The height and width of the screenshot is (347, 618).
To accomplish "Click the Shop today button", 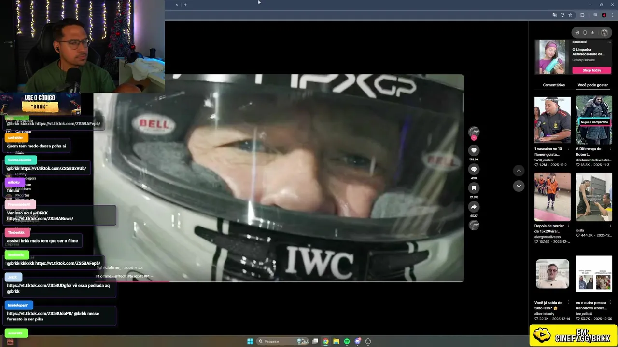I will (592, 70).
